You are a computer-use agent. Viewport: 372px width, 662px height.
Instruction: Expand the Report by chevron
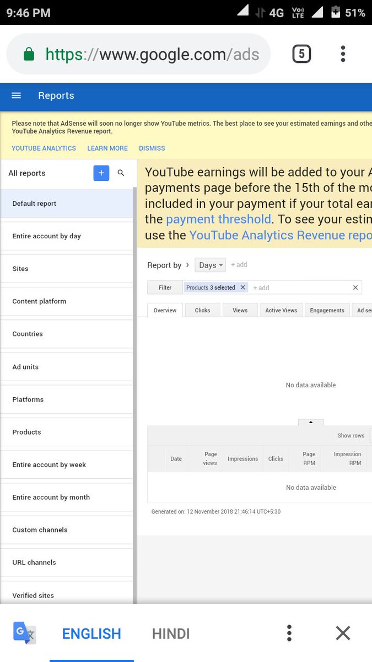(x=187, y=265)
